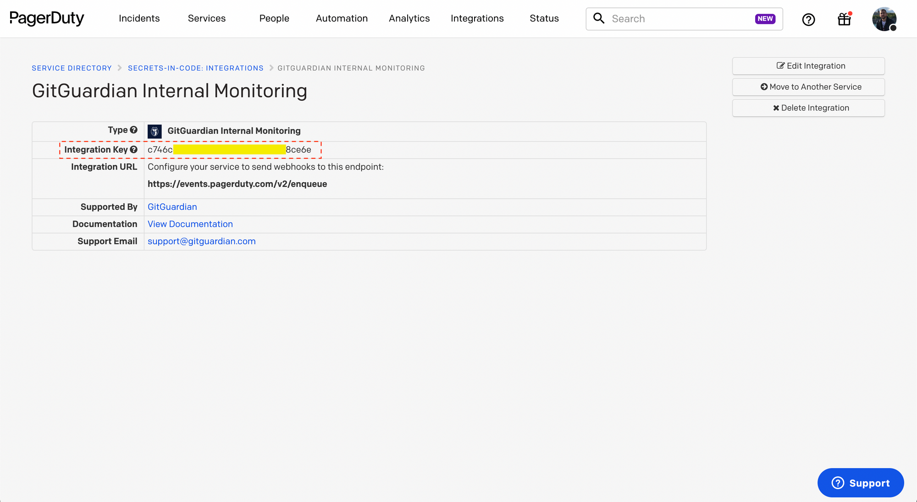Viewport: 917px width, 502px height.
Task: Click the support@gitguardian.com email link
Action: (x=201, y=241)
